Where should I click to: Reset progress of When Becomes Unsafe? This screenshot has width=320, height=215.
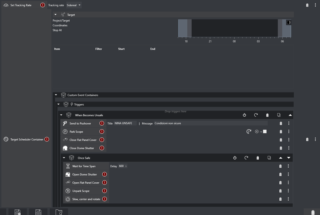(256, 115)
